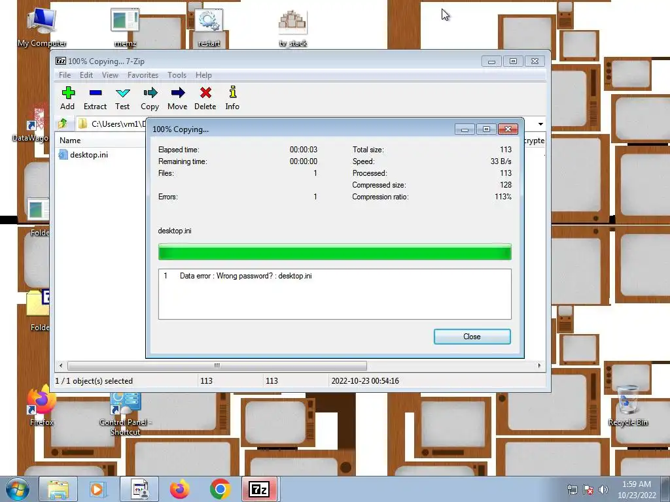Screen dimensions: 670x502
Task: Select the restart desktop icon
Action: pos(209,27)
